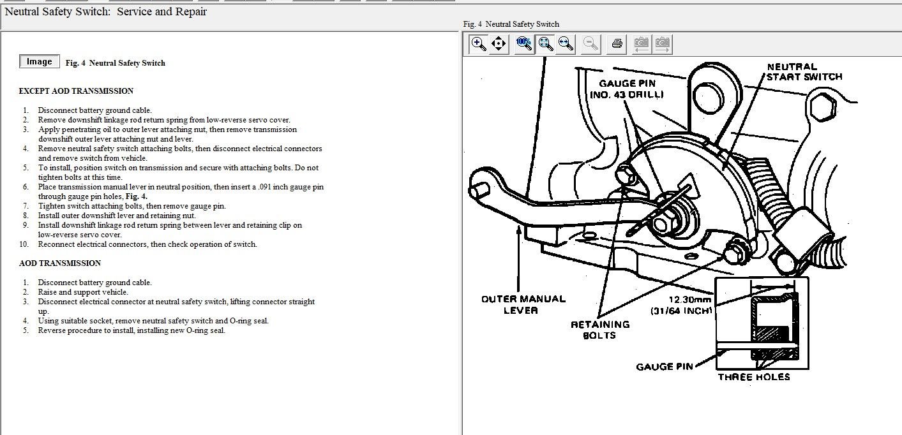Click bold Fig. 4 reference in step 6
The image size is (902, 435).
pos(137,196)
